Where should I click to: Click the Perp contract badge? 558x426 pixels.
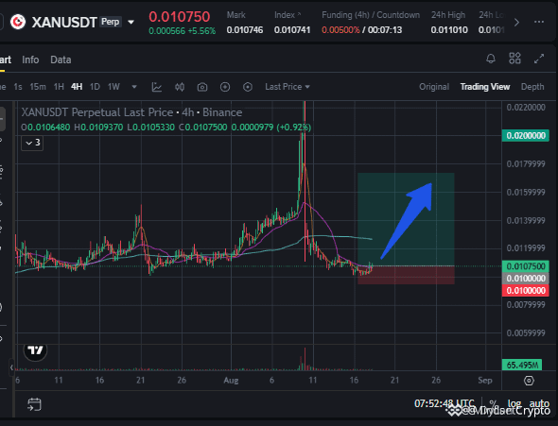pyautogui.click(x=111, y=22)
